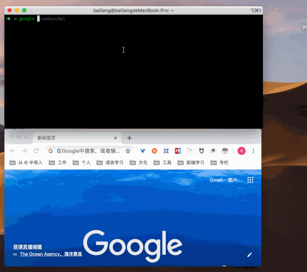Click the red FE extension icon
This screenshot has height=272, width=307.
coord(178,151)
